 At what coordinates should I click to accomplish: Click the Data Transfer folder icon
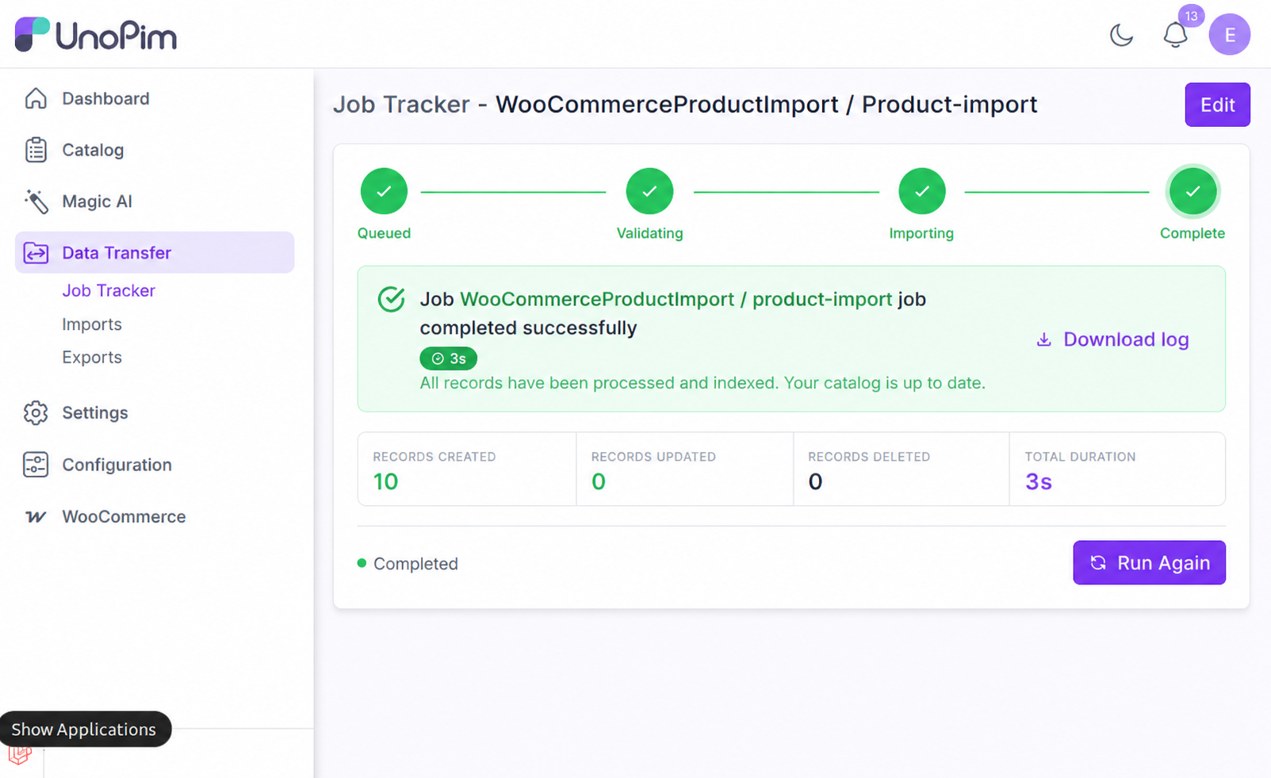tap(36, 253)
